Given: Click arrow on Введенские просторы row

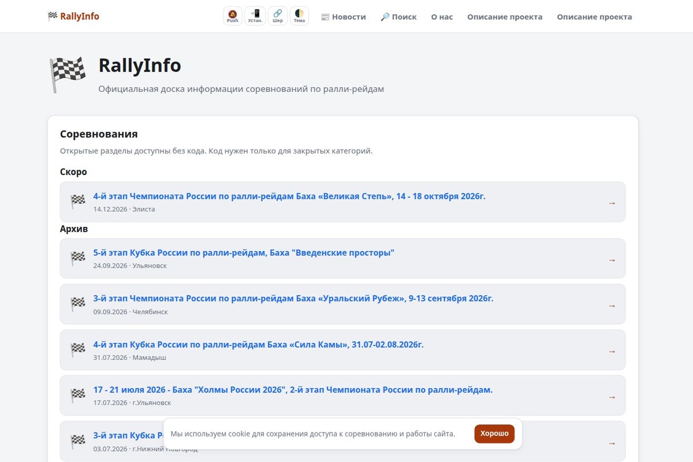Looking at the screenshot, I should (x=612, y=260).
